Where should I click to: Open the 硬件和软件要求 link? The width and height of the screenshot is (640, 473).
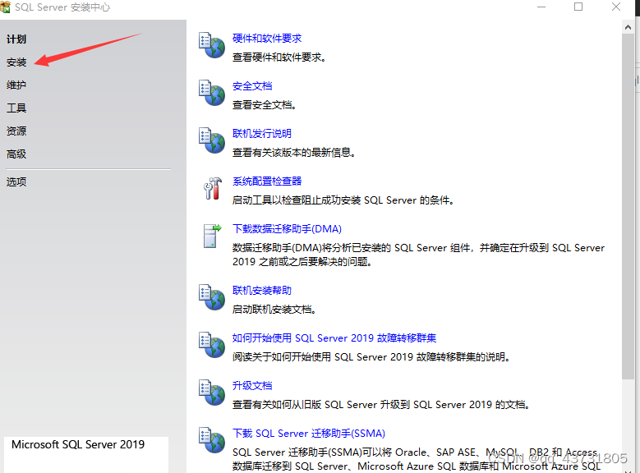(x=267, y=39)
